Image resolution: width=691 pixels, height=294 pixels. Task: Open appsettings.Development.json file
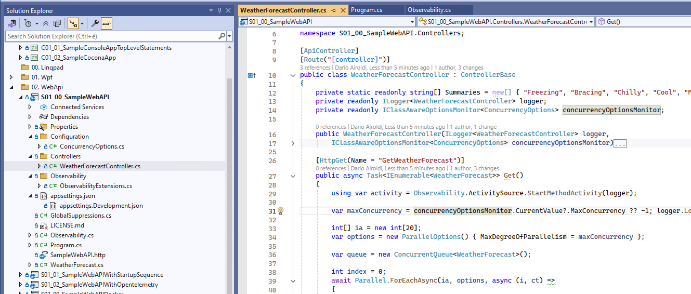point(101,206)
